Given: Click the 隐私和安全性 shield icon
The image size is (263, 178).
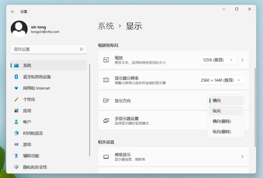Looking at the screenshot, I should tap(16, 167).
